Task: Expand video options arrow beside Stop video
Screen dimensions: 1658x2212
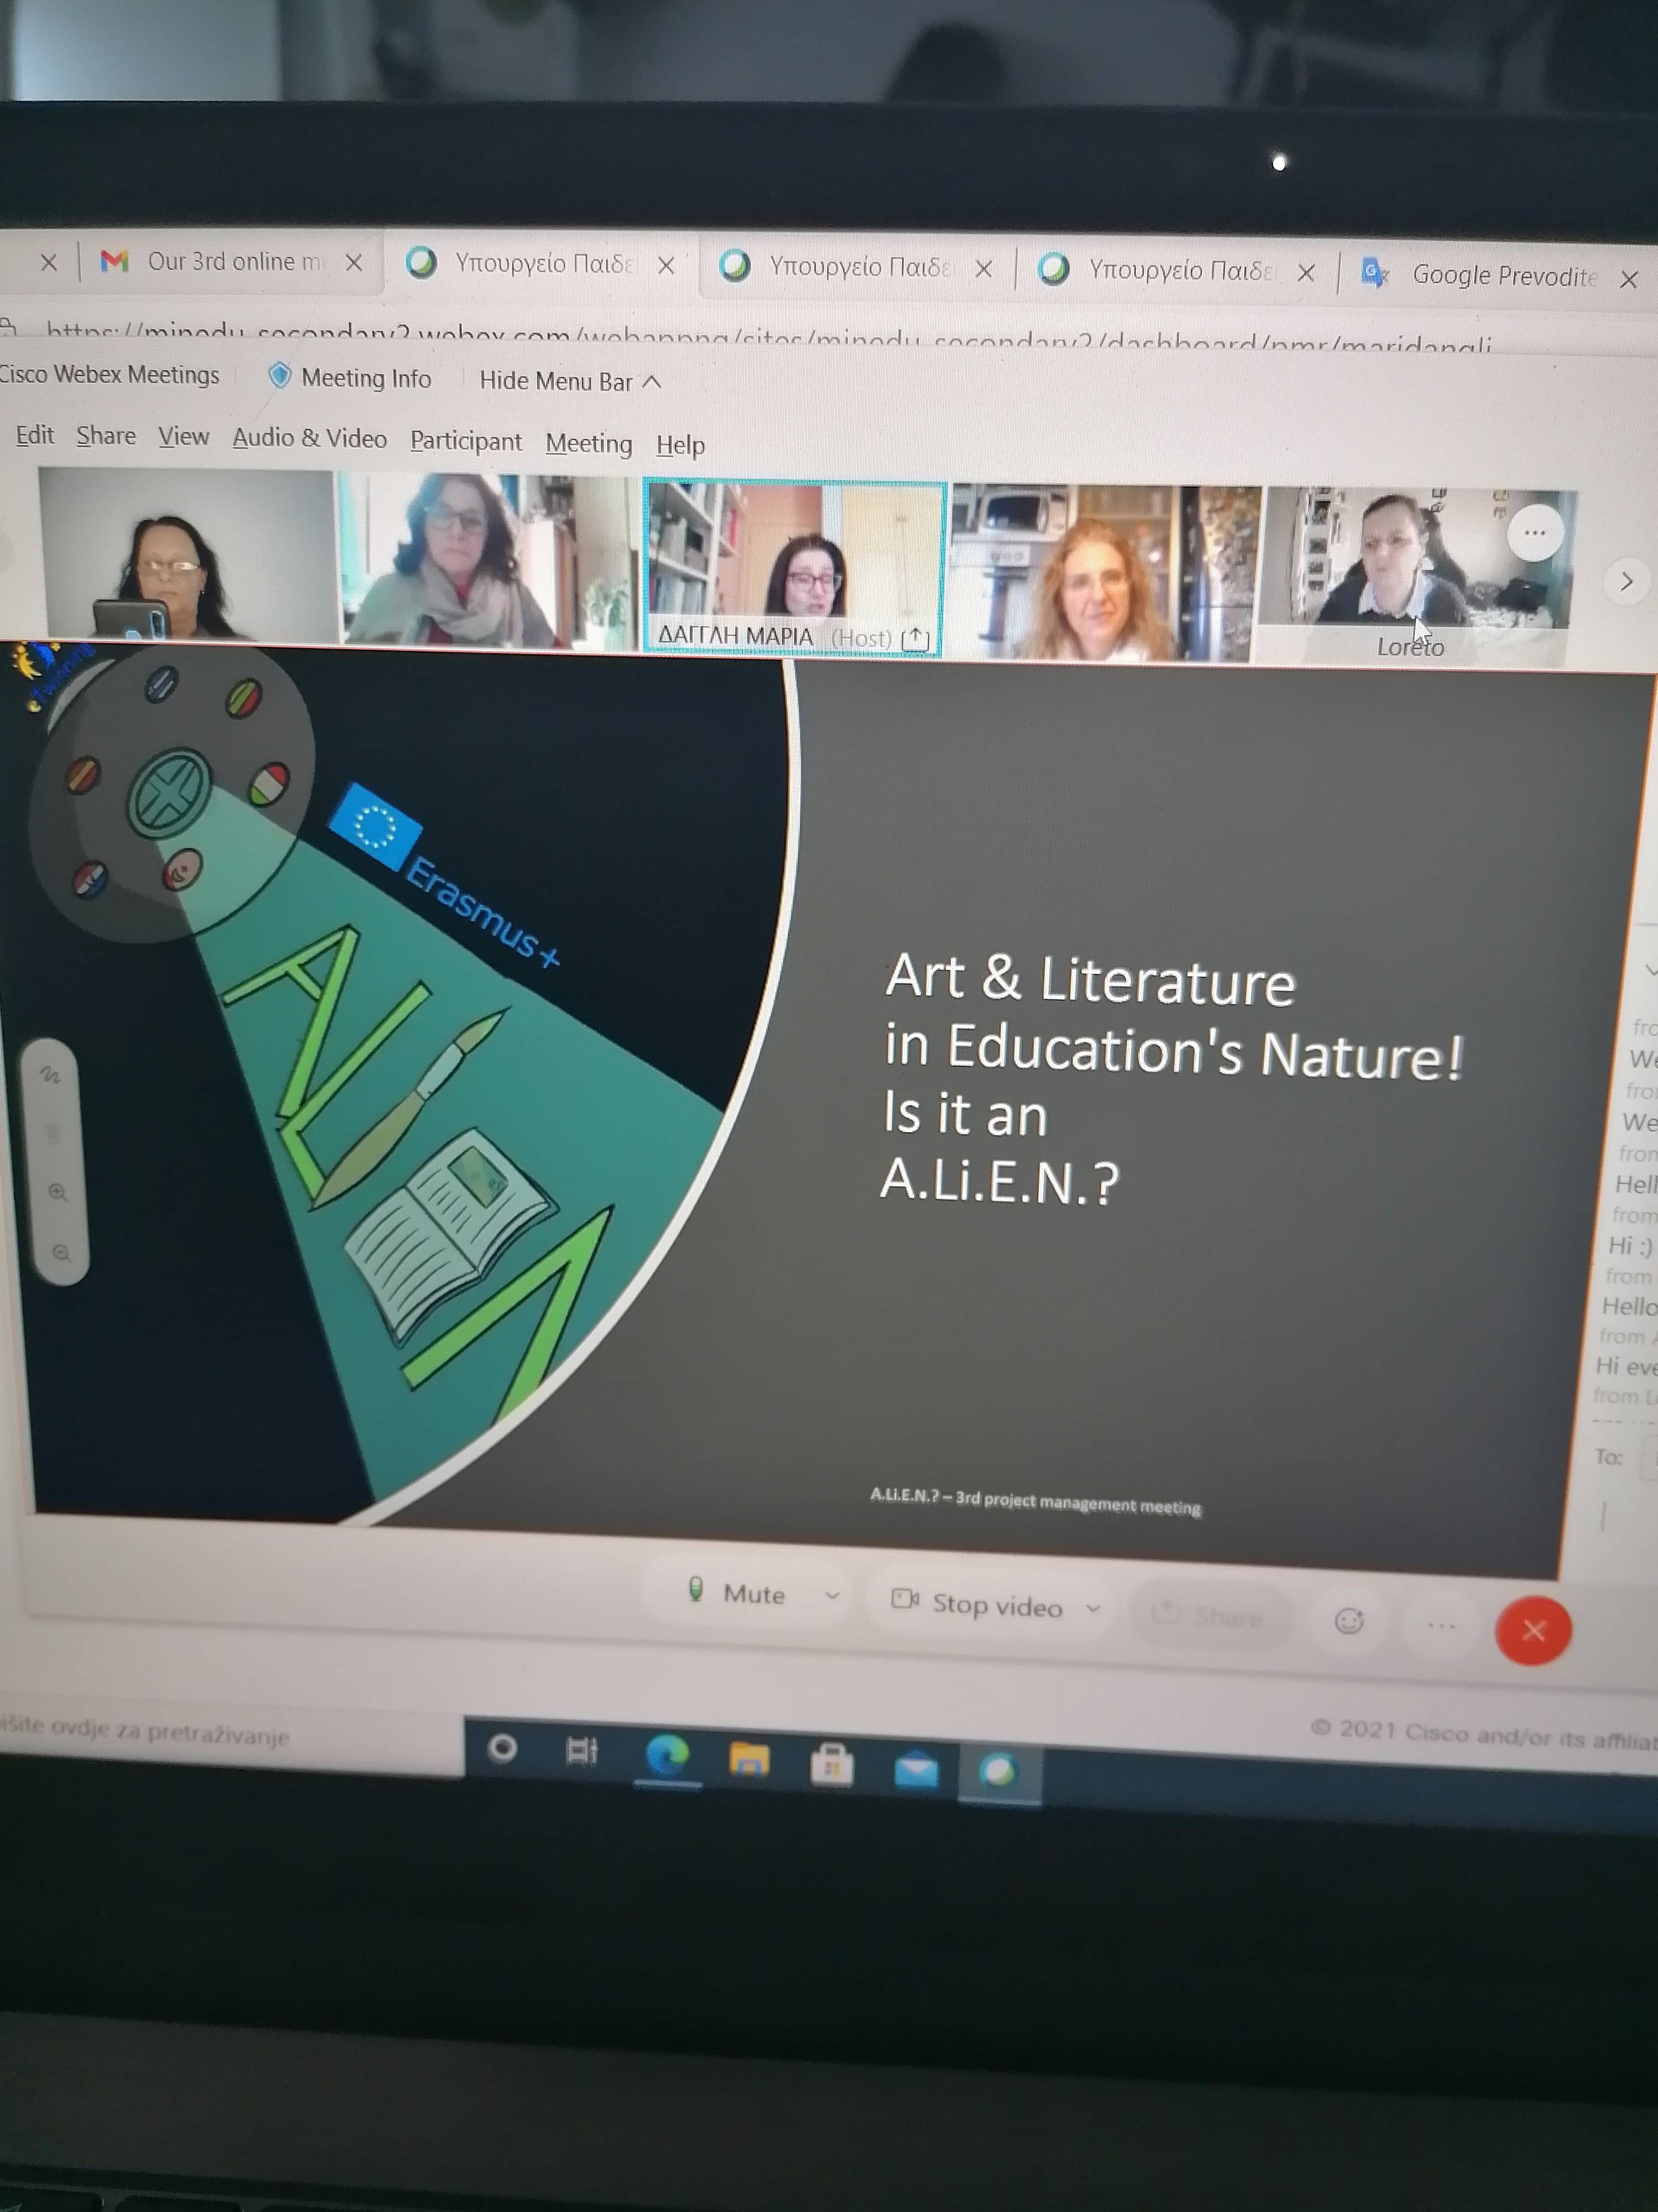Action: click(x=1092, y=1608)
